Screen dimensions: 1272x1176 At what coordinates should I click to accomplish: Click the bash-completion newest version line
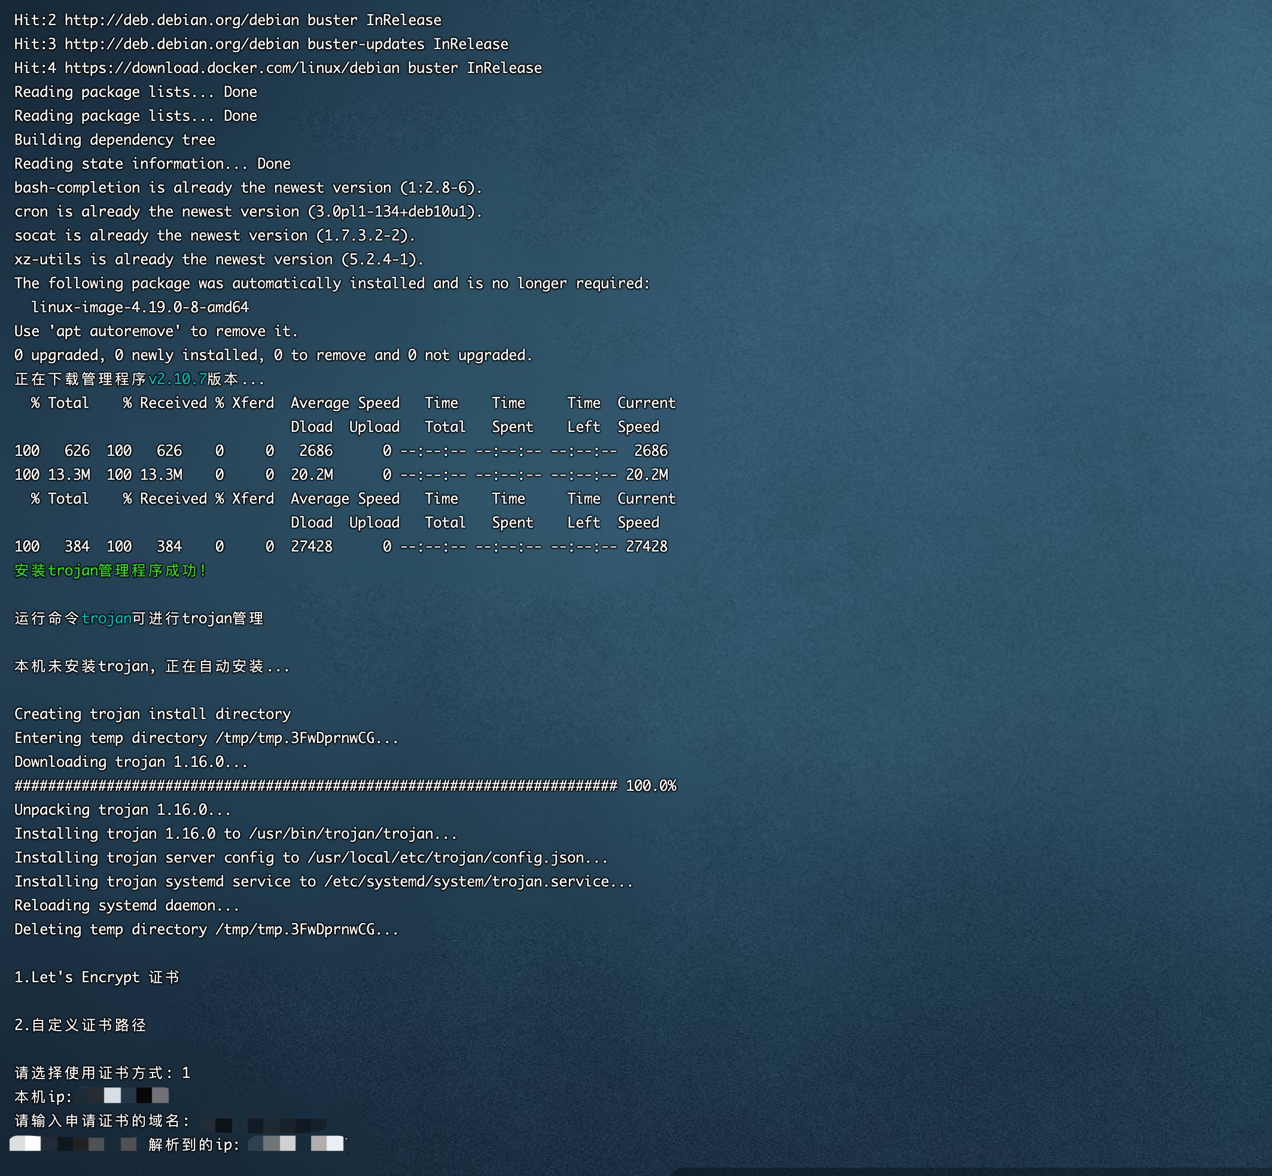point(248,188)
